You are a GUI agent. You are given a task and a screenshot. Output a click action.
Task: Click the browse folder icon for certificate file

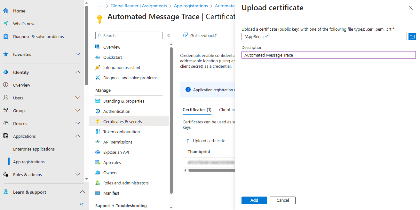click(412, 36)
